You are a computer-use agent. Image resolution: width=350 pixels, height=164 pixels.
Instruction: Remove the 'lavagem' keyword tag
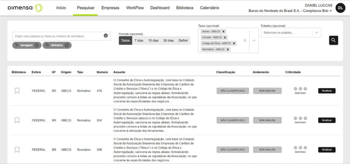pos(37,45)
